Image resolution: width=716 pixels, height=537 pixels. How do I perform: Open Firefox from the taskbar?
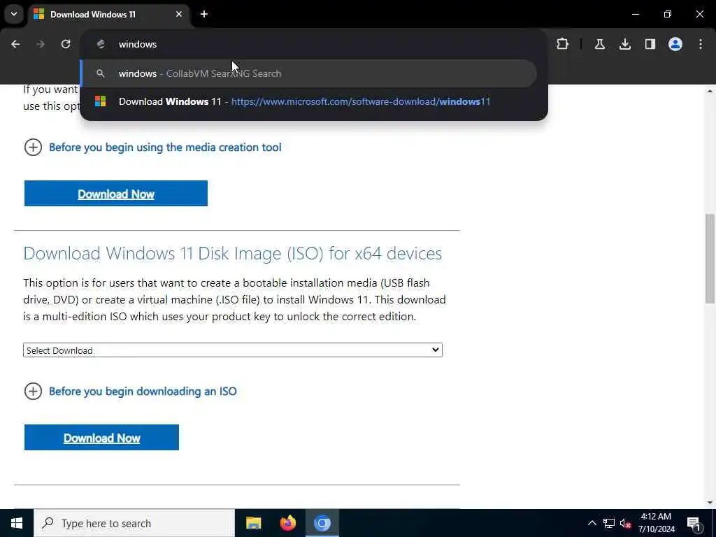(287, 523)
